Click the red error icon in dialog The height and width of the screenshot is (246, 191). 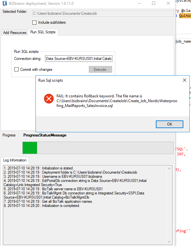49,99
